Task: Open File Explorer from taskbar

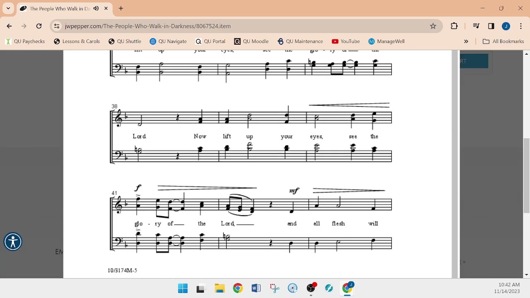Action: coord(219,288)
